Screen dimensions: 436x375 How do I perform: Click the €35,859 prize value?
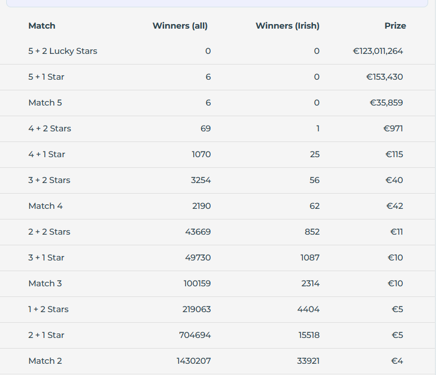[386, 103]
